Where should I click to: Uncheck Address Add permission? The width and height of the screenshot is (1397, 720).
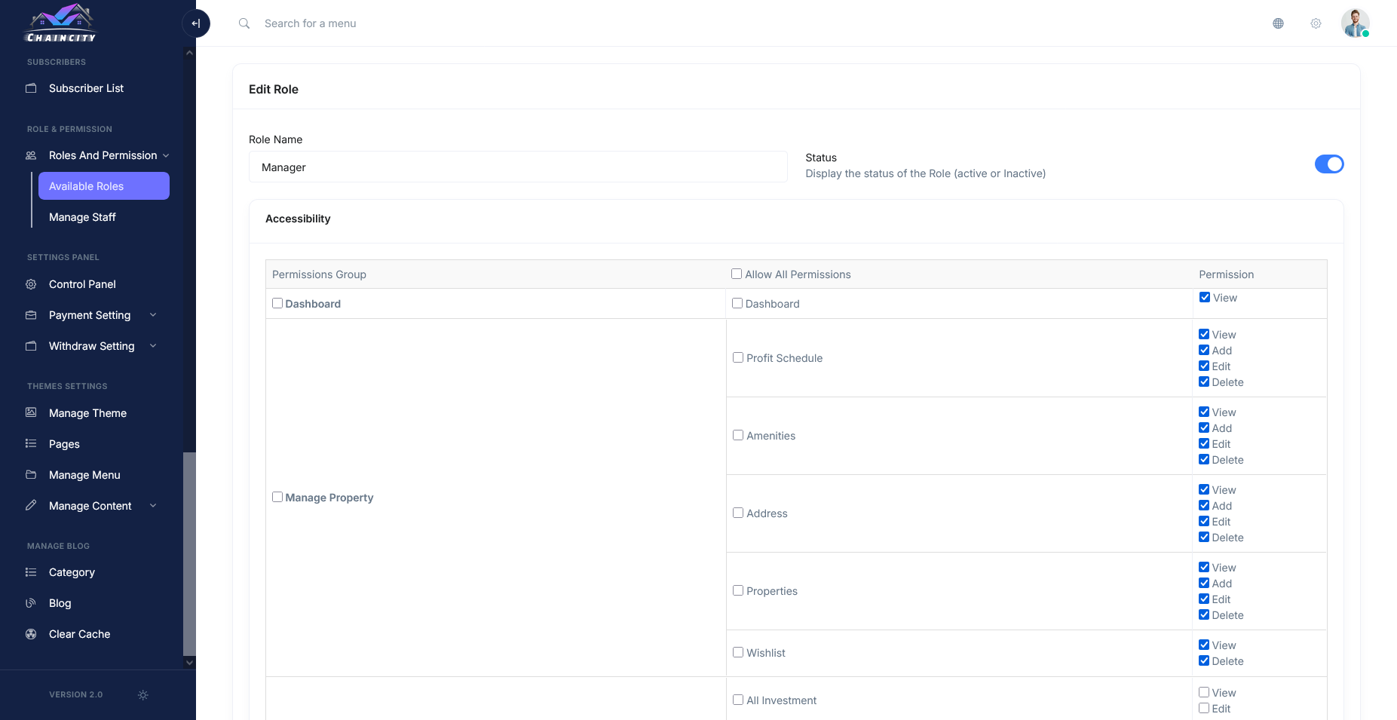[x=1204, y=505]
